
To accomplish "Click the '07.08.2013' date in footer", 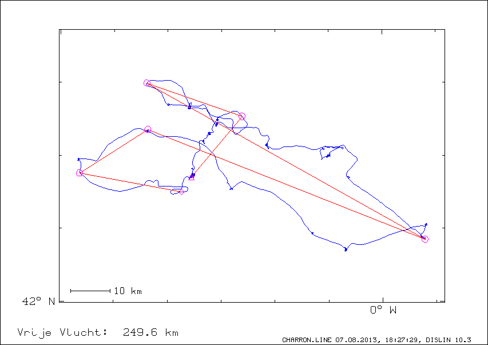I will pyautogui.click(x=356, y=340).
